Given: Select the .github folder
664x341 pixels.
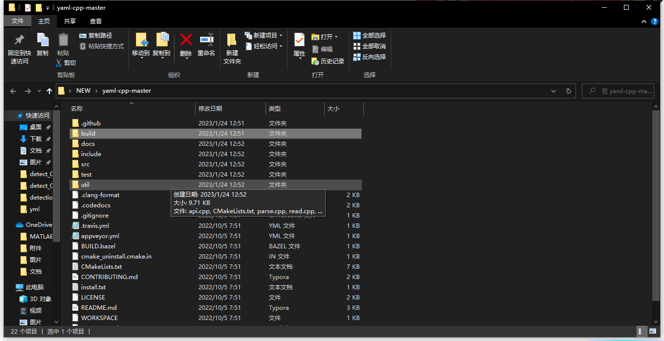Looking at the screenshot, I should click(216, 123).
